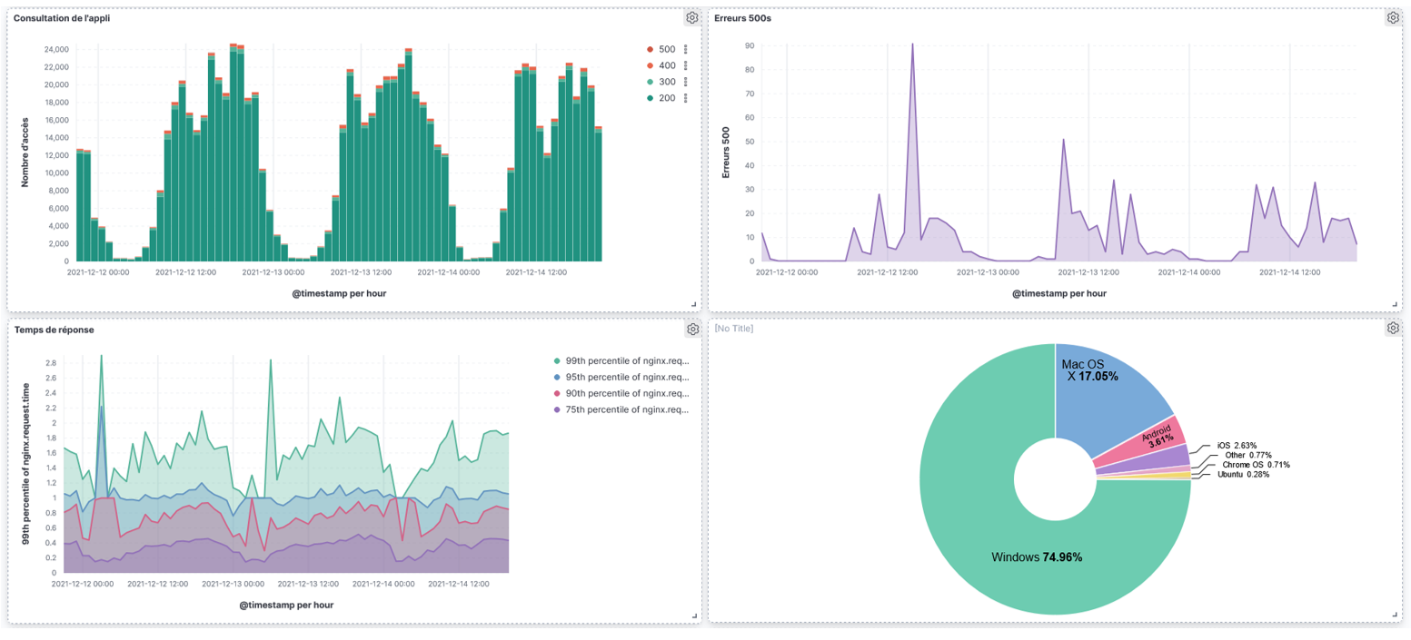Click the blue dot of 95th percentile legend

pos(557,377)
